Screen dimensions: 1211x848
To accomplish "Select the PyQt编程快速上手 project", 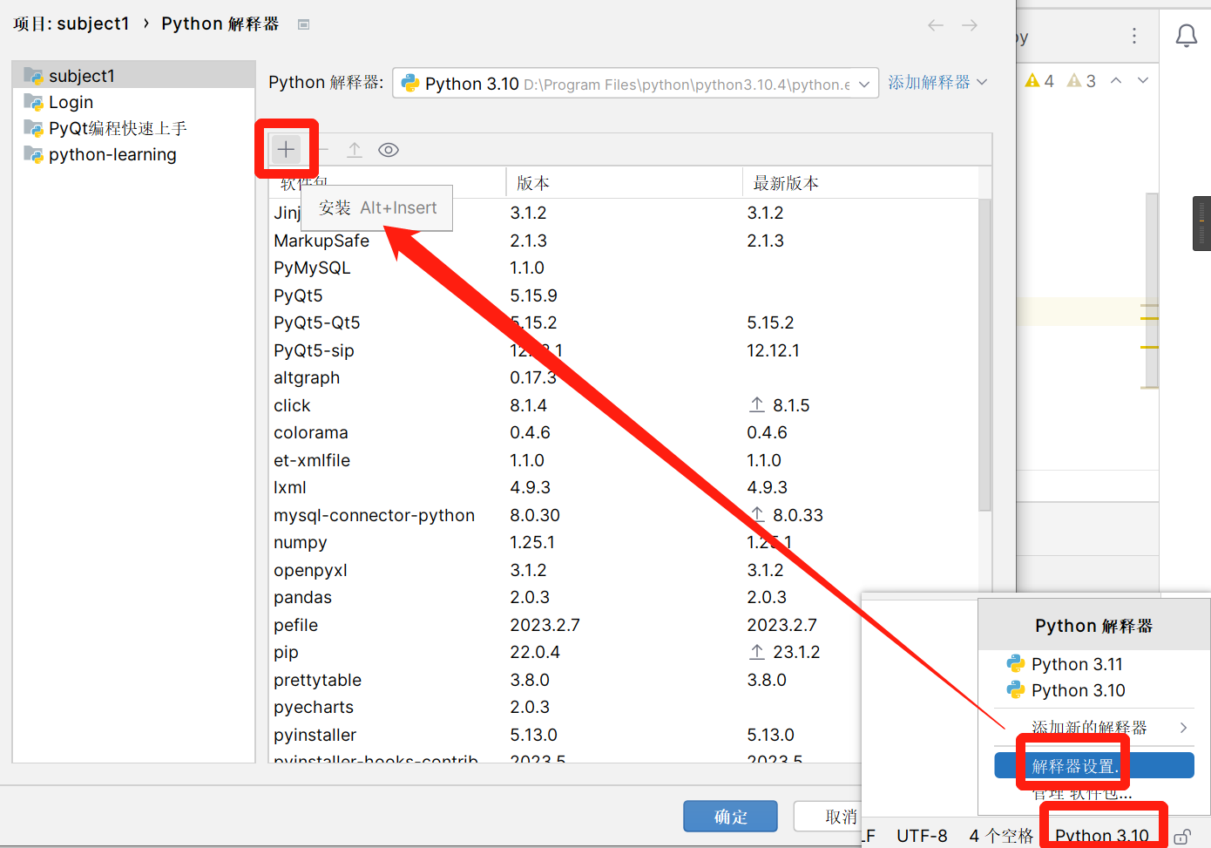I will tap(134, 128).
